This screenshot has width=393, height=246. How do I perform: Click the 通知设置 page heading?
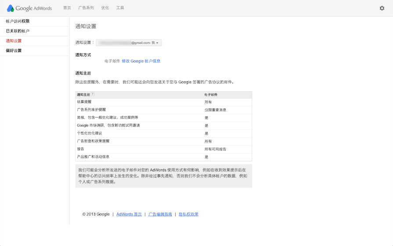(x=86, y=26)
